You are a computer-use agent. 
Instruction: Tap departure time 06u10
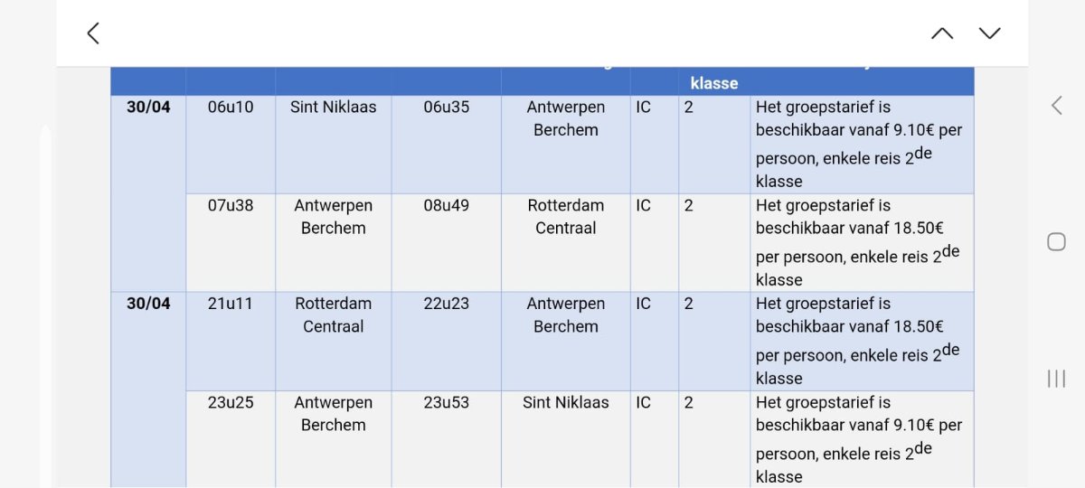(231, 108)
